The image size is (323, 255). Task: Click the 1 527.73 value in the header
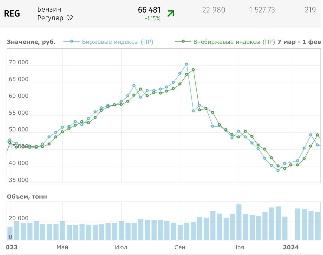pos(262,10)
